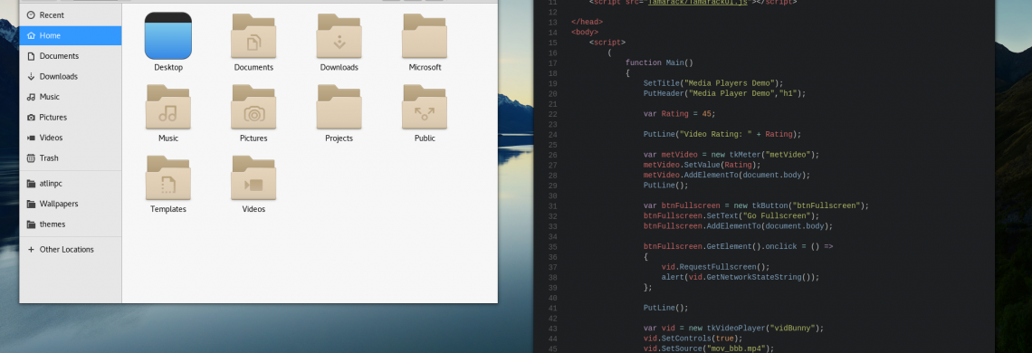Viewport: 1032px width, 353px height.
Task: Click the folder icon beside Wallpapers
Action: click(31, 204)
